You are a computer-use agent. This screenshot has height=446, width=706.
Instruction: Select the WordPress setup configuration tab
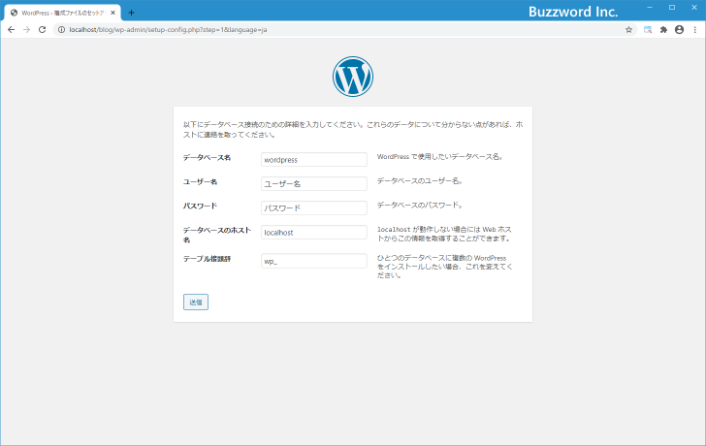tap(63, 13)
